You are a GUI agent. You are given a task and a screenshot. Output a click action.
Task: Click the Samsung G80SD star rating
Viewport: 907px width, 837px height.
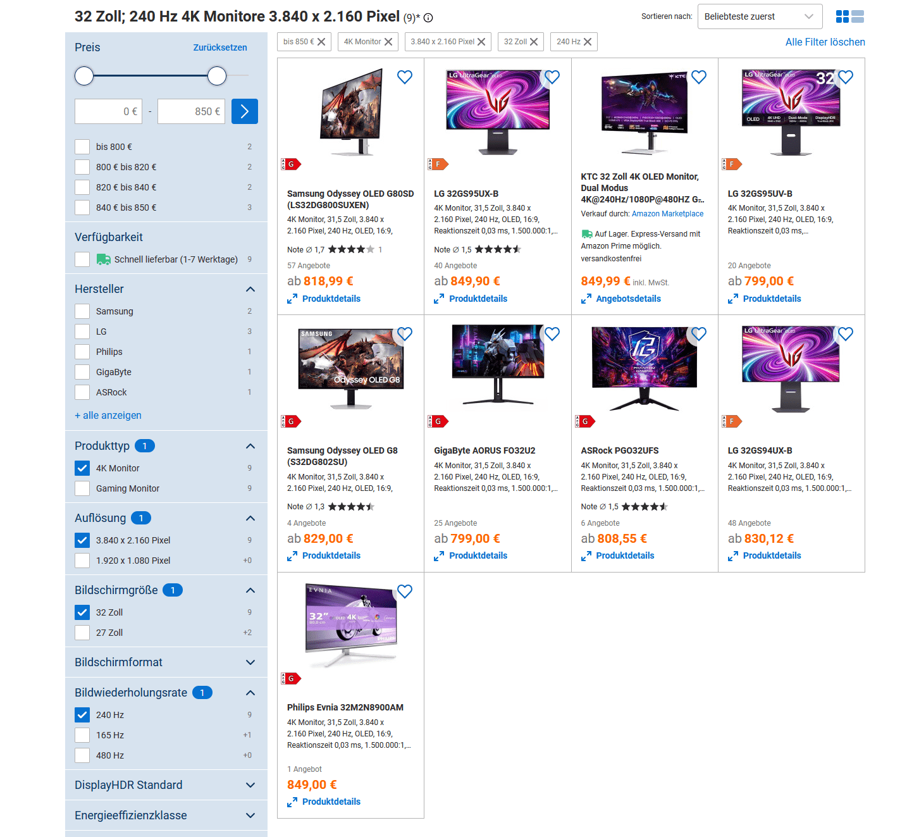pyautogui.click(x=351, y=250)
